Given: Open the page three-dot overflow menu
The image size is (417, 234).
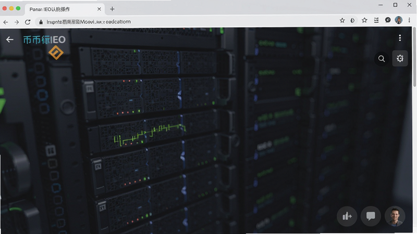Looking at the screenshot, I should [400, 38].
